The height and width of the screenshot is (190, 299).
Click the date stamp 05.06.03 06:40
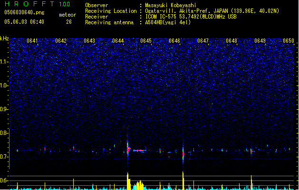pos(24,22)
